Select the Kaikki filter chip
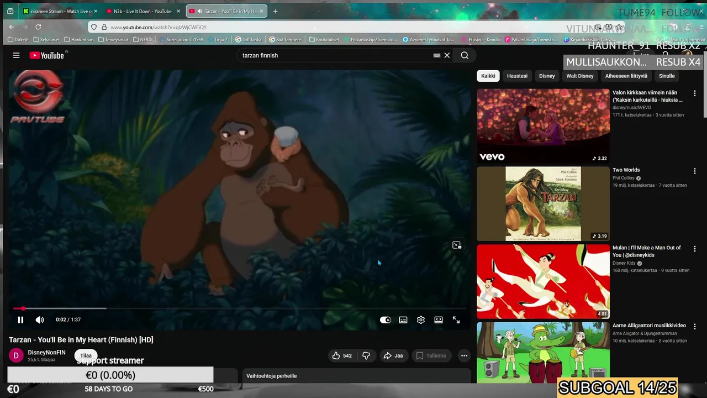Viewport: 707px width, 398px height. coord(488,76)
